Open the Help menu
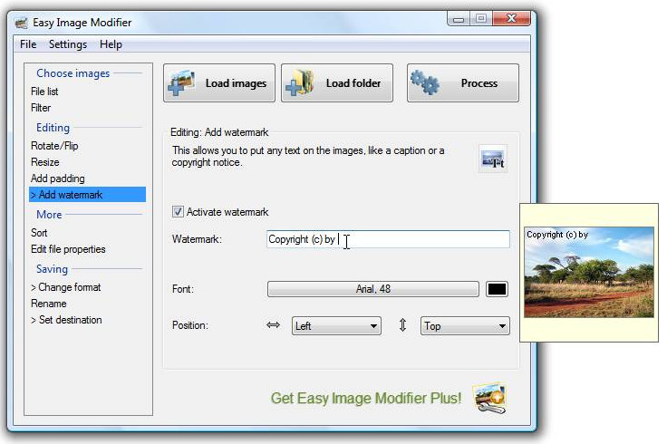The image size is (667, 444). 111,44
